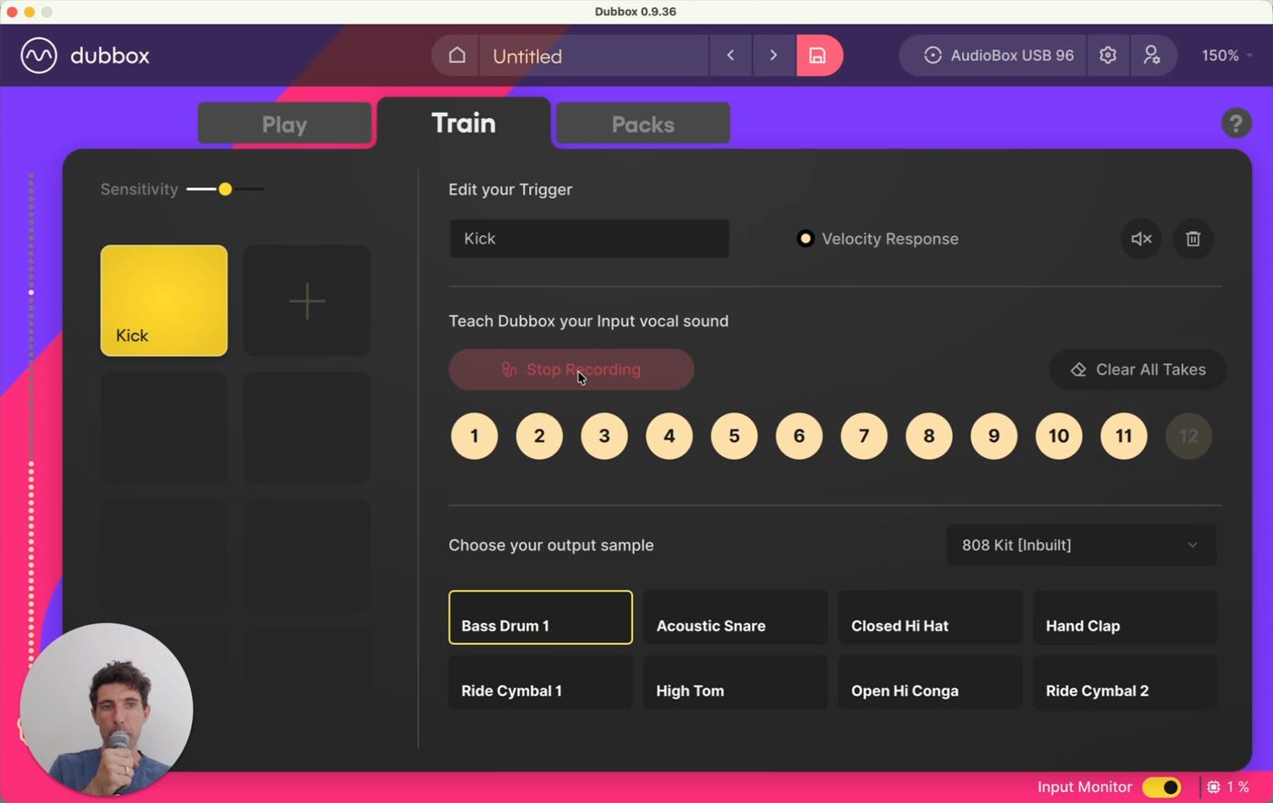The height and width of the screenshot is (803, 1273).
Task: Toggle Velocity Response radio button
Action: coord(805,239)
